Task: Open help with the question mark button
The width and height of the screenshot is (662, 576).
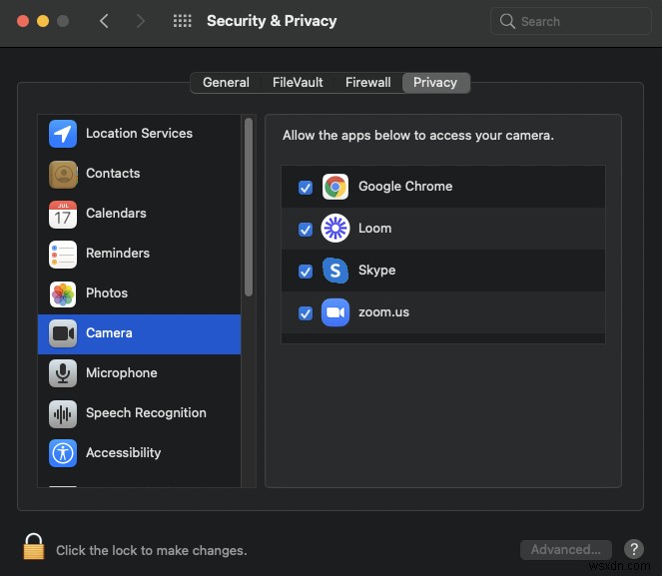Action: click(634, 549)
